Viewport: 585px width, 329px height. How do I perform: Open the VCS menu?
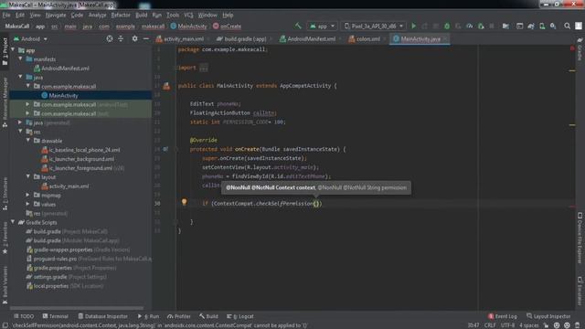pos(188,15)
